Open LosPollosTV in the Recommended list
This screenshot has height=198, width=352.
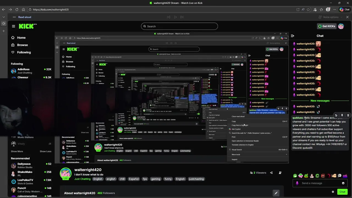pyautogui.click(x=31, y=182)
